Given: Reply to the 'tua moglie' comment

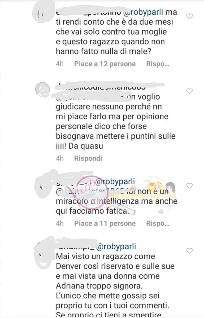Looking at the screenshot, I should (x=158, y=64).
